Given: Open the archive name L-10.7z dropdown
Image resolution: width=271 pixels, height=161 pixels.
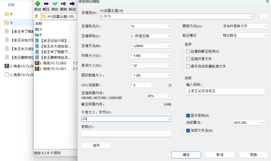Looking at the screenshot, I should 251,16.
